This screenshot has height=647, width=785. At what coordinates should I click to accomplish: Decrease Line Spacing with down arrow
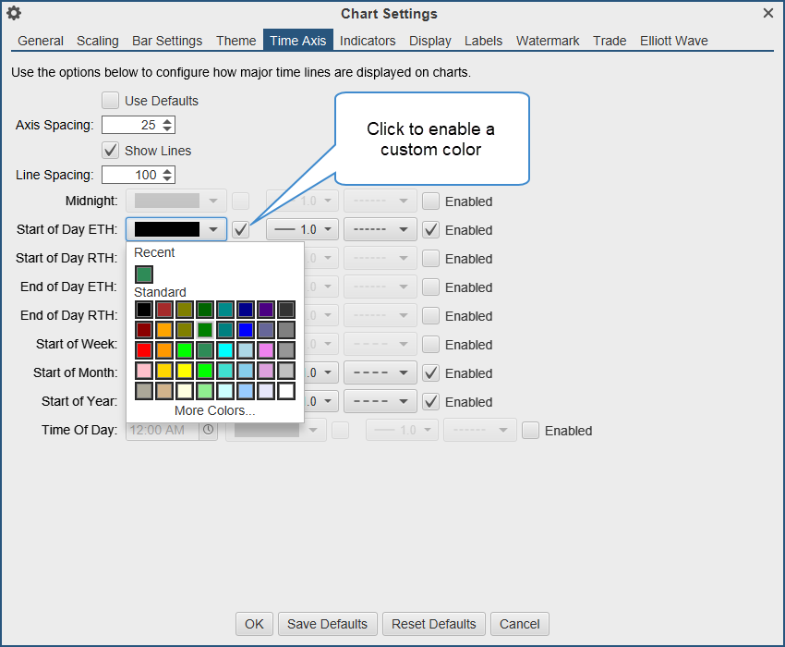click(x=167, y=178)
